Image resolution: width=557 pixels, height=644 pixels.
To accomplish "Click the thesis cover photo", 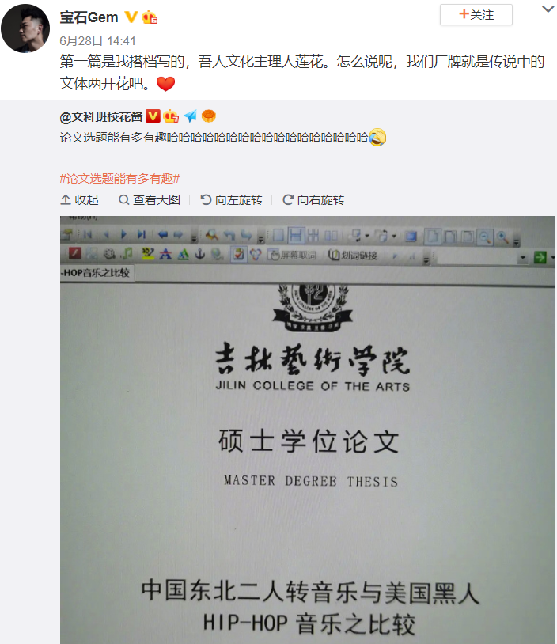I will [307, 430].
